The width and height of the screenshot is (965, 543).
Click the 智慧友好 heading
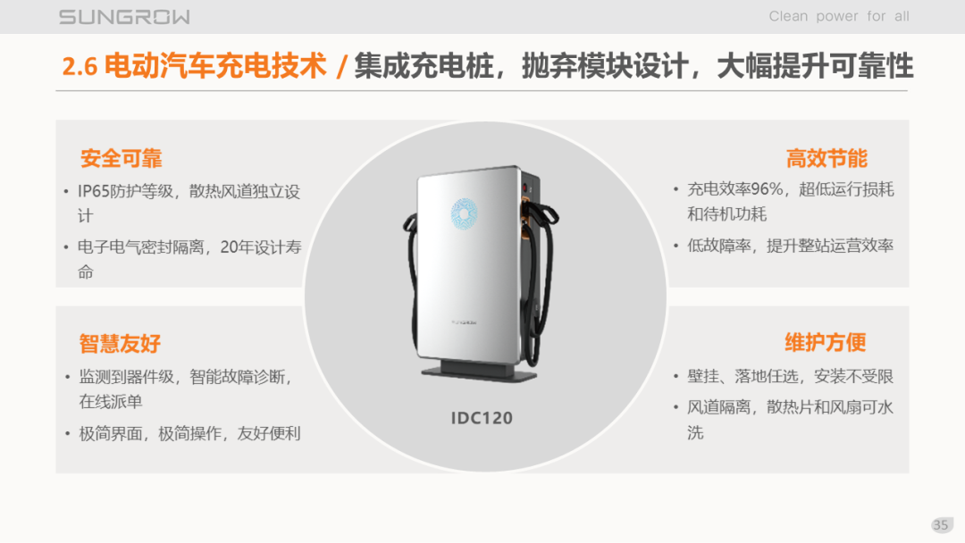coord(120,343)
